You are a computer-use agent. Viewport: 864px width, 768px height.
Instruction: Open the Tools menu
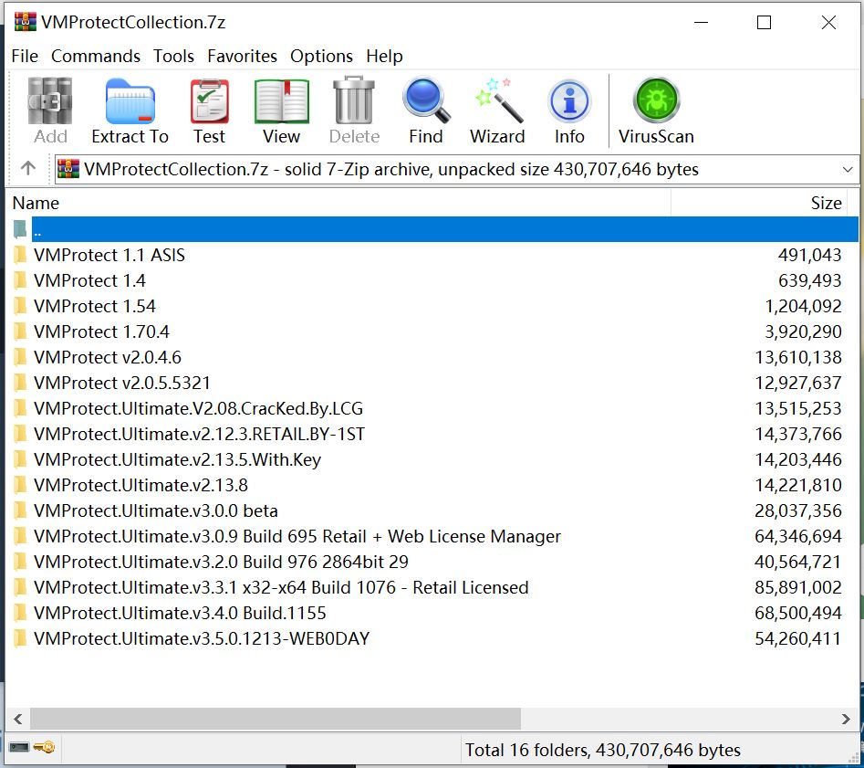(173, 56)
